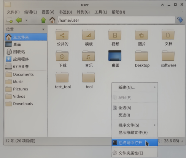Choose 在终端中打开 in context menu
This screenshot has height=158, width=186.
(x=135, y=143)
